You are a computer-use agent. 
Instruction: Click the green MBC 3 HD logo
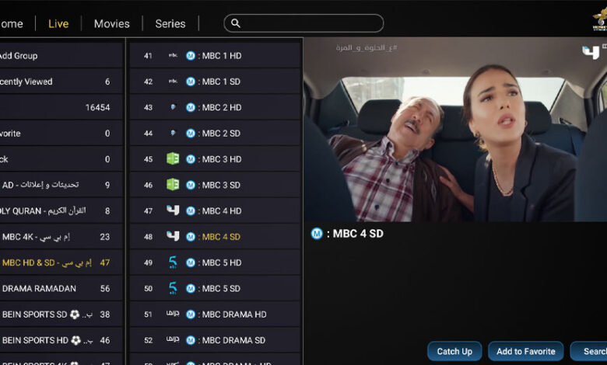point(173,159)
